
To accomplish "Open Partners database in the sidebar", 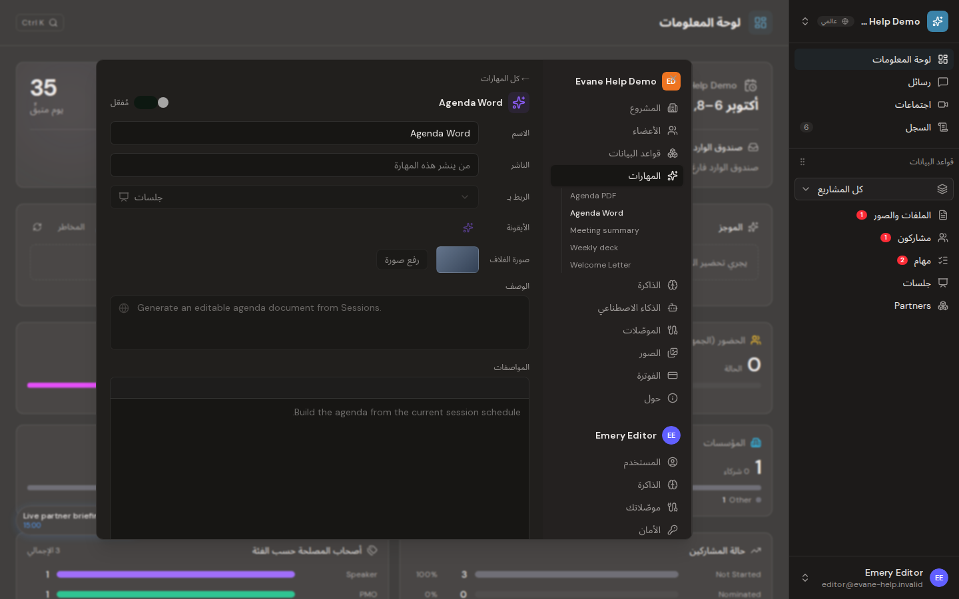I will [x=874, y=305].
